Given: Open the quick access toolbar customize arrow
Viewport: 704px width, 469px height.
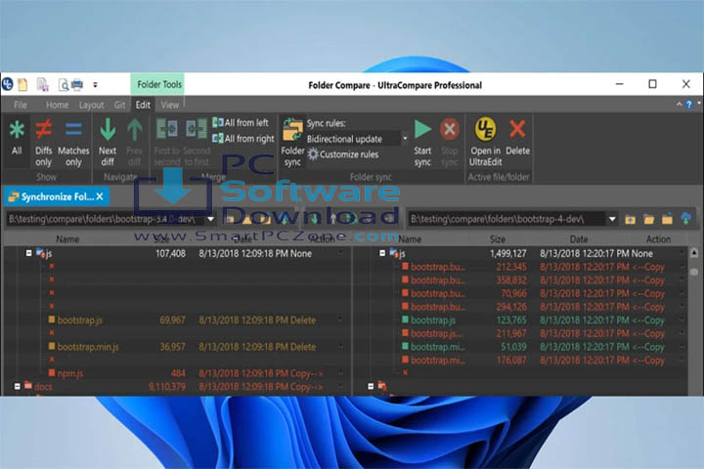Looking at the screenshot, I should 95,85.
